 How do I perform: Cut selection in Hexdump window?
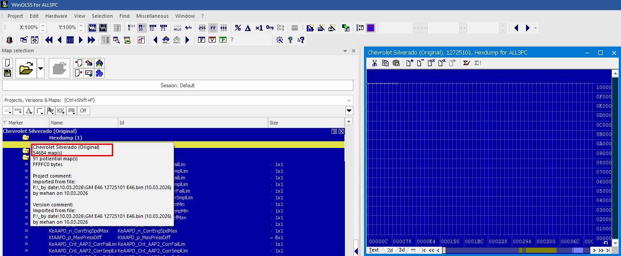point(374,63)
